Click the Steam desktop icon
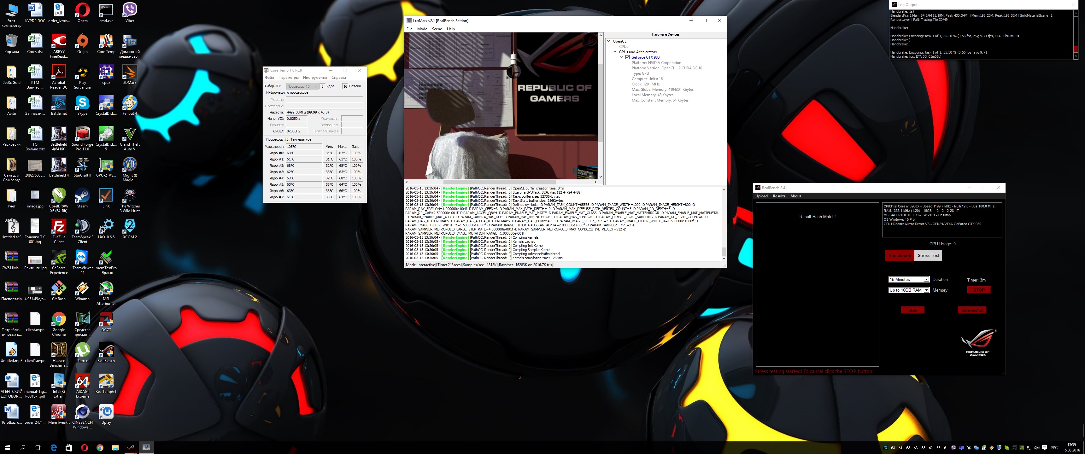The image size is (1085, 454). point(82,195)
